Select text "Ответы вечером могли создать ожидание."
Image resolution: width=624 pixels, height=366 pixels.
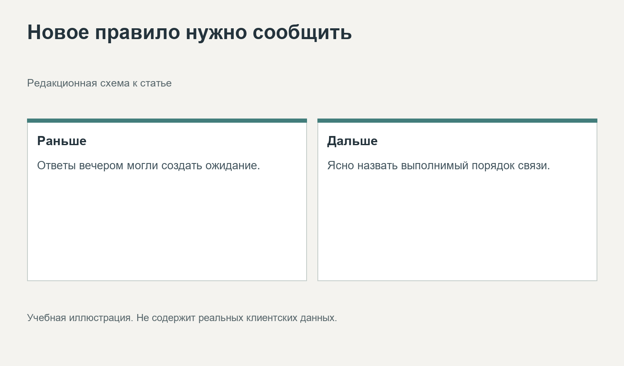[149, 166]
